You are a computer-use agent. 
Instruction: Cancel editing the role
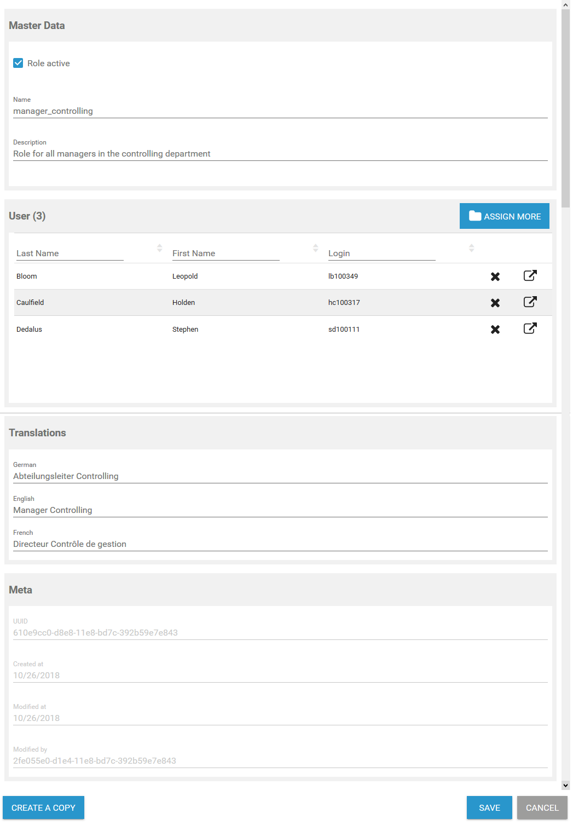(542, 807)
